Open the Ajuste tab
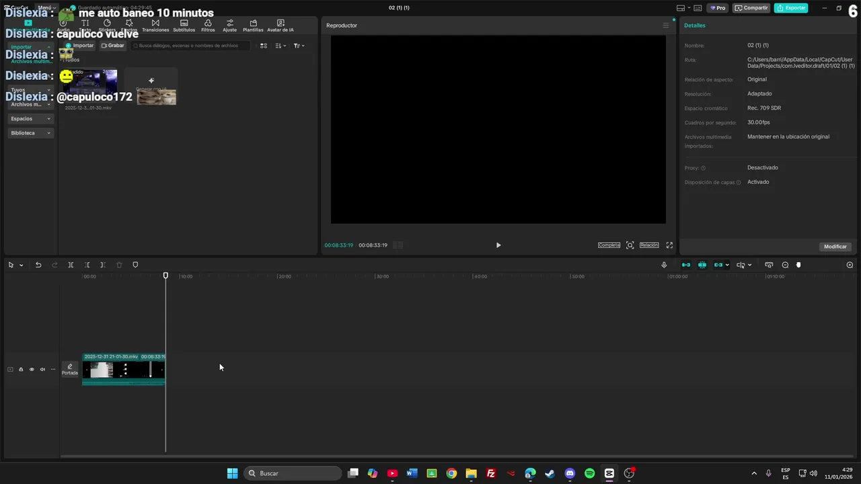The height and width of the screenshot is (484, 861). coord(230,26)
